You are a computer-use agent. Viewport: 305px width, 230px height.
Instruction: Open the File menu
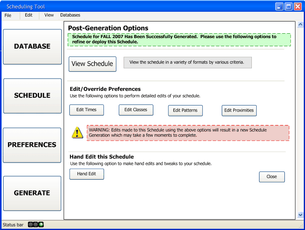tap(8, 15)
